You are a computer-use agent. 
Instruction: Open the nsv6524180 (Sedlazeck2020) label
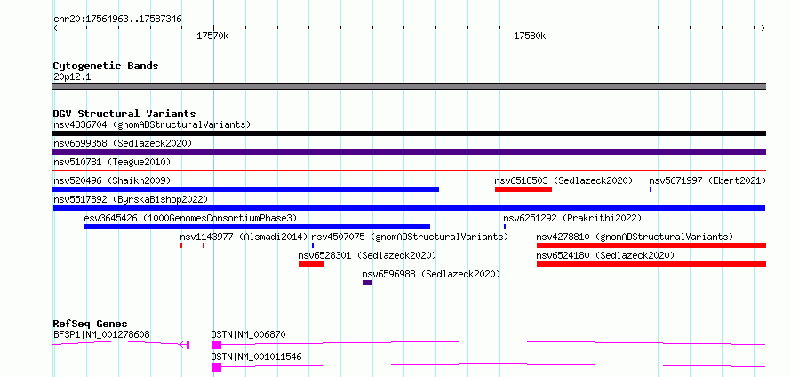(605, 255)
